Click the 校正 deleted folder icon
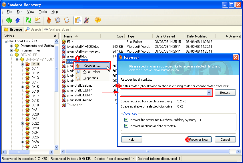The height and width of the screenshot is (163, 243). (64, 41)
